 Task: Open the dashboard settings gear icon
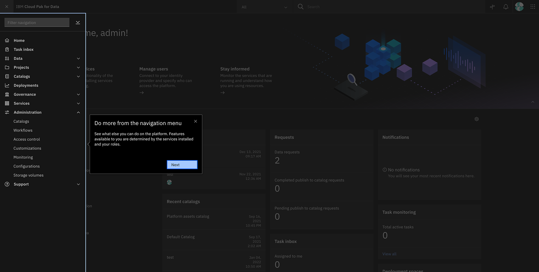(476, 119)
